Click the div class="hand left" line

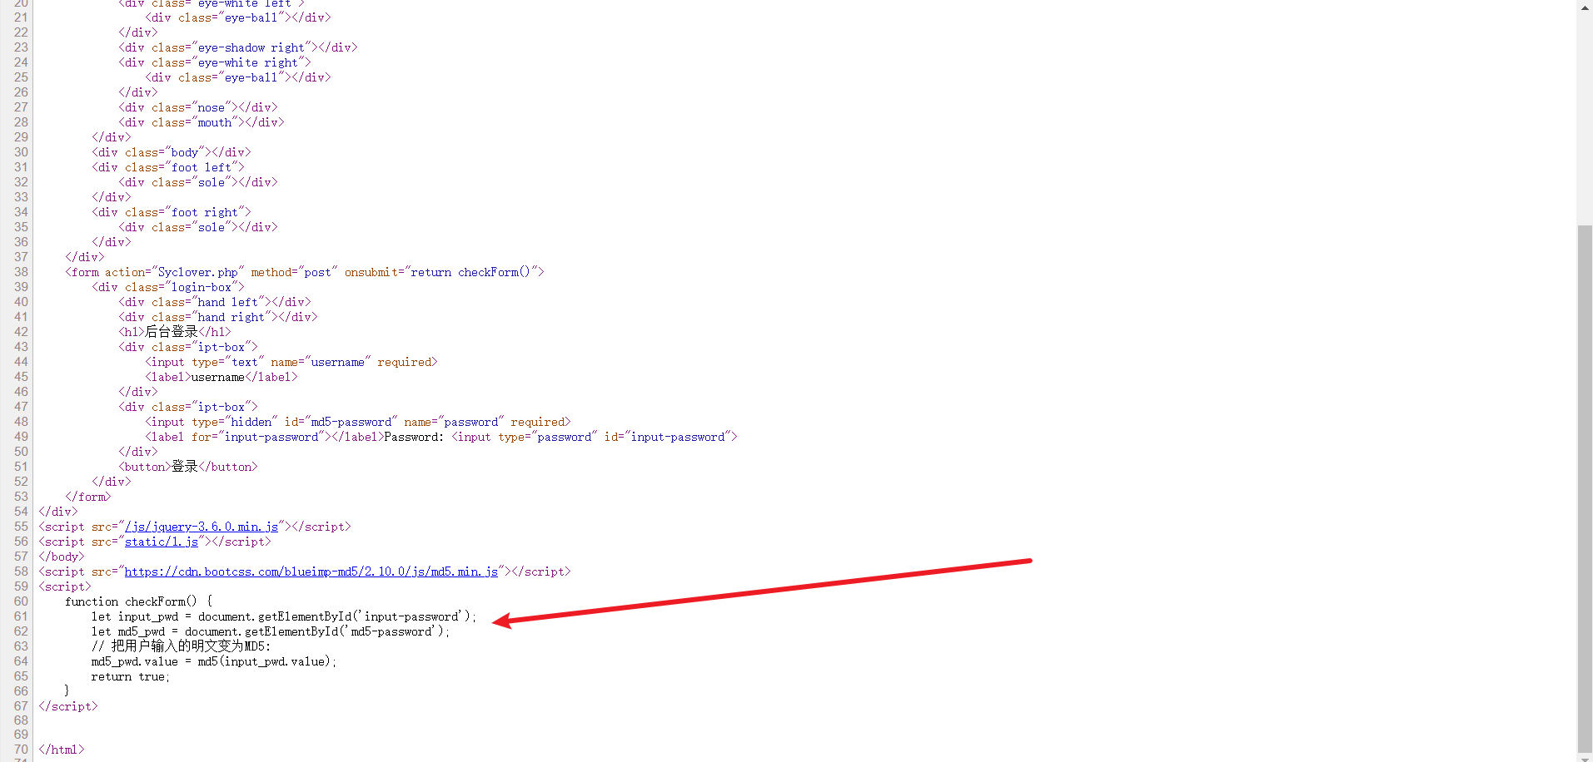tap(215, 302)
